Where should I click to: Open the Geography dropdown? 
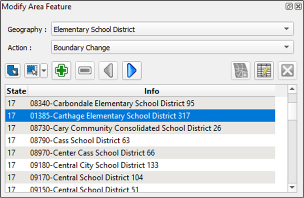[171, 29]
